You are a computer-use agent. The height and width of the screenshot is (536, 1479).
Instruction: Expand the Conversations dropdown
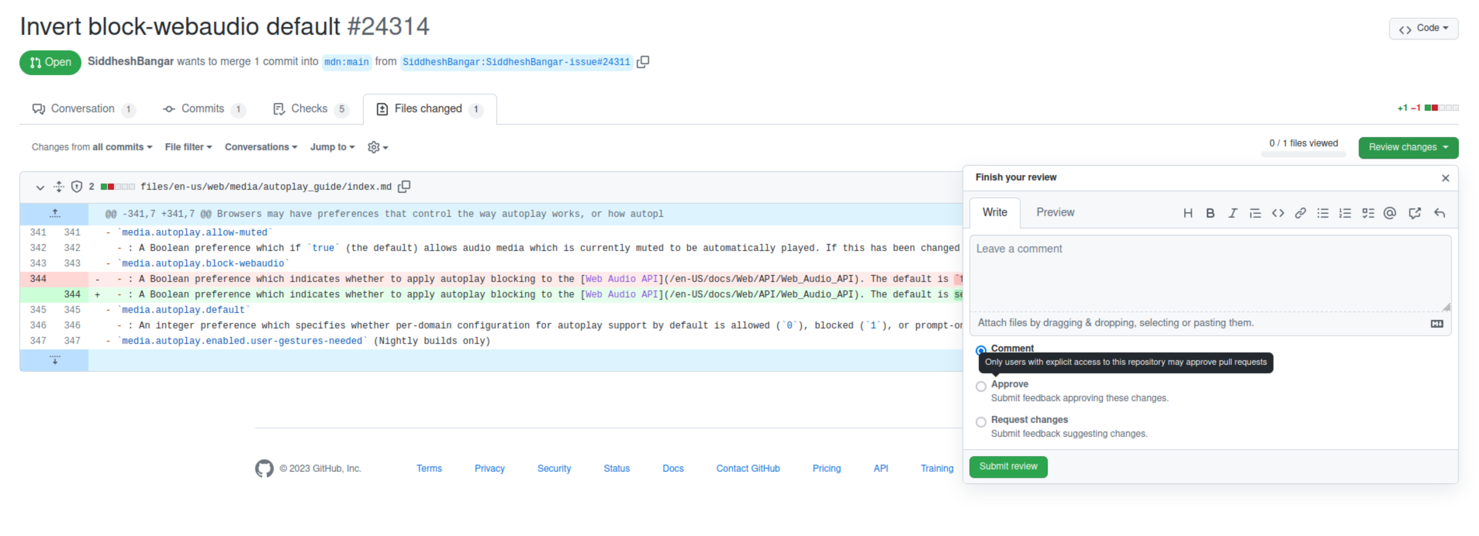click(261, 147)
